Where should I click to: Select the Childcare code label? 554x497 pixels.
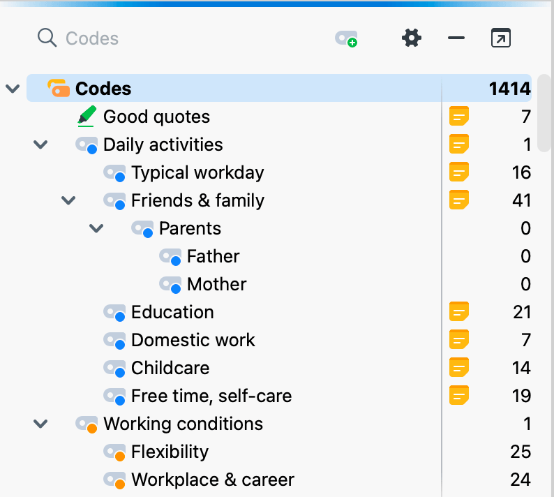(170, 368)
